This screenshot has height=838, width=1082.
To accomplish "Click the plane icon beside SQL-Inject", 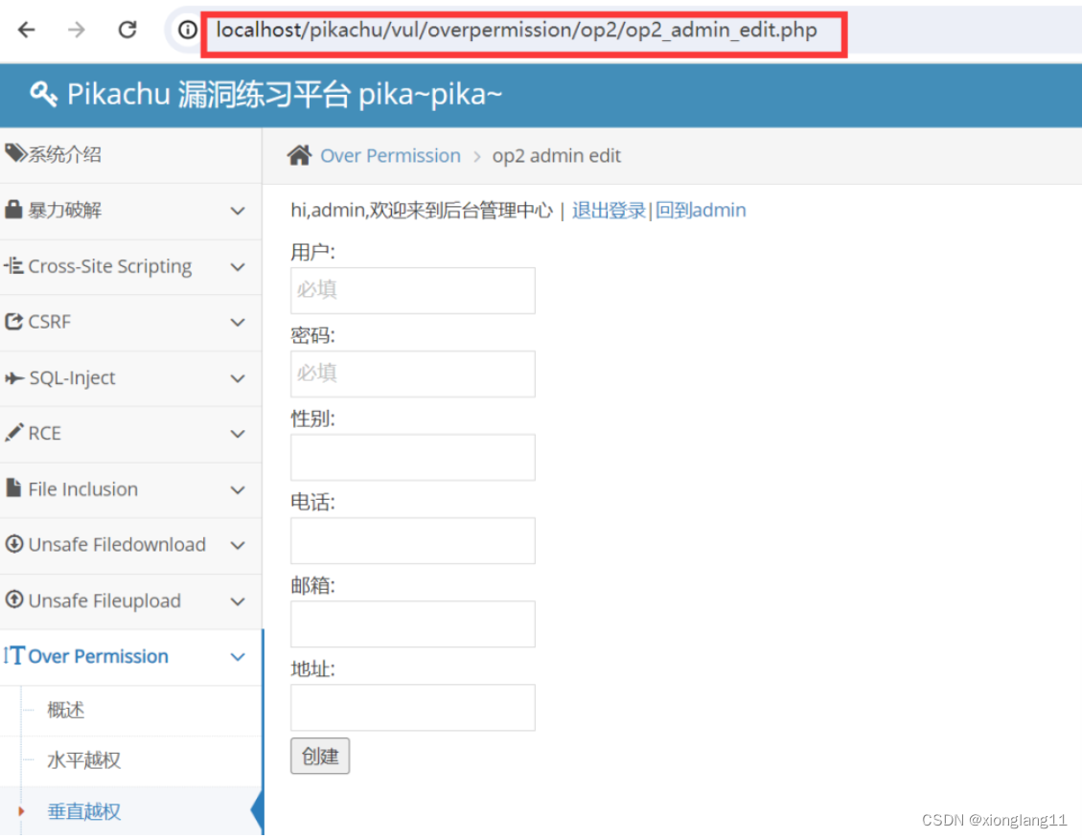I will pos(14,378).
